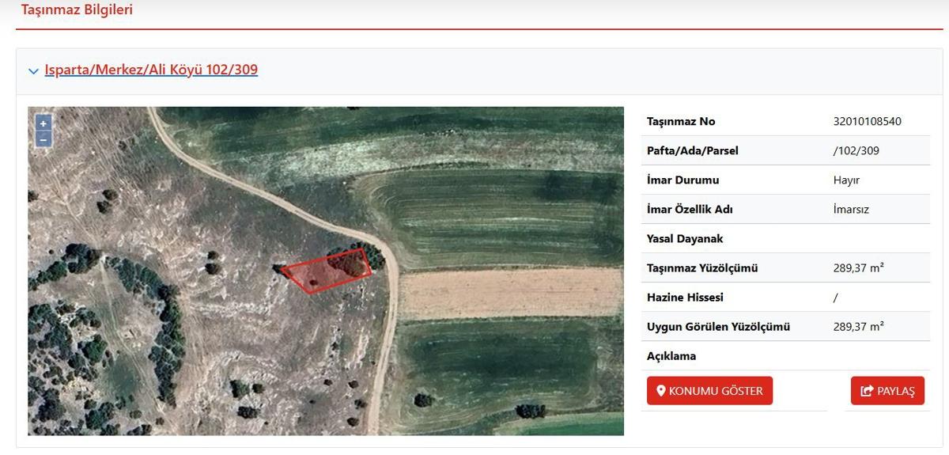Click the Hazine Hissesi row label
The width and height of the screenshot is (949, 455).
685,297
